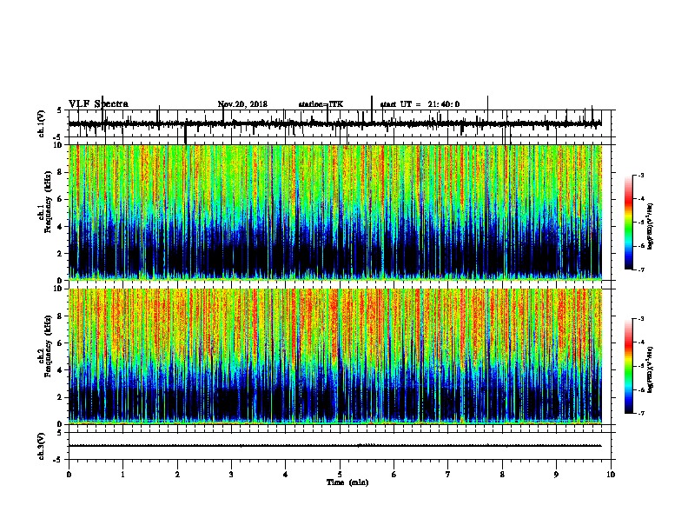Click the "Time (min)" axis label
Viewport: 688px width, 532px height.
[x=347, y=482]
